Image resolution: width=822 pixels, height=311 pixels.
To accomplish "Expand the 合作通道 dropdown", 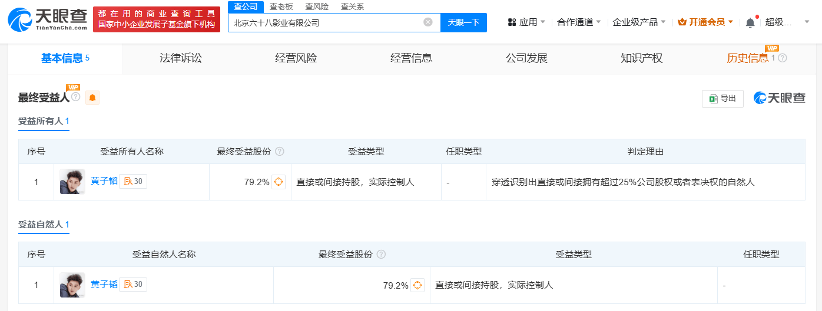I will [x=579, y=22].
